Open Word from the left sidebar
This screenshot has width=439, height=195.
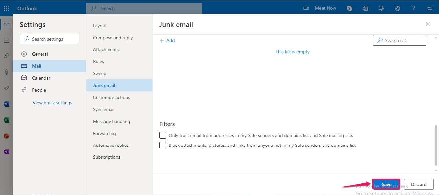click(6, 104)
